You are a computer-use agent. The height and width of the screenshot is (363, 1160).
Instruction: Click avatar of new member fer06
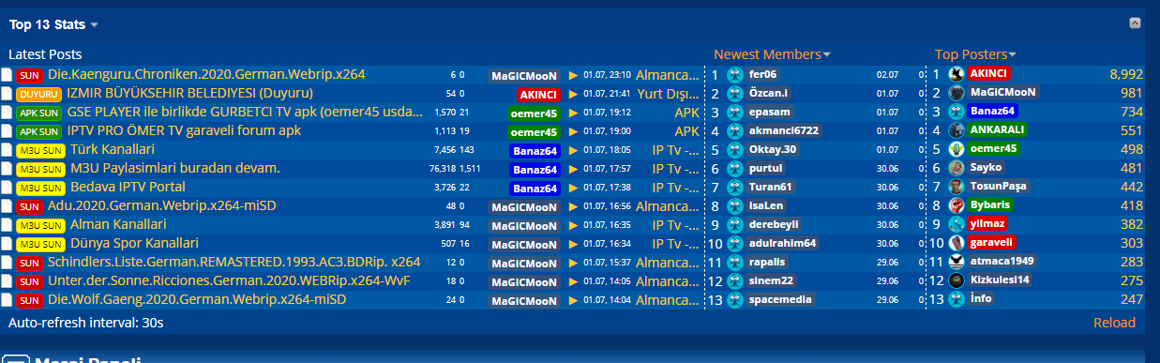tap(735, 74)
